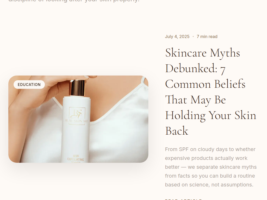Click the hand holding the bottle in image
Screen dimensions: 267x200
point(43,92)
